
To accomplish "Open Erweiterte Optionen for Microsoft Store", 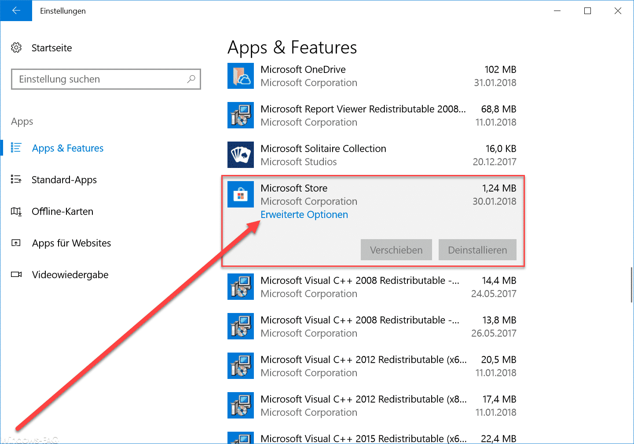I will pos(304,215).
